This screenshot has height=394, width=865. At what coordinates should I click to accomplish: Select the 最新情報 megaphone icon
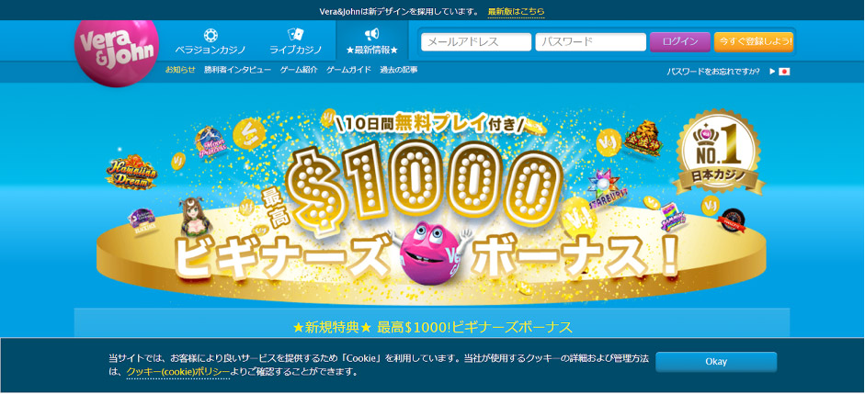pos(371,35)
